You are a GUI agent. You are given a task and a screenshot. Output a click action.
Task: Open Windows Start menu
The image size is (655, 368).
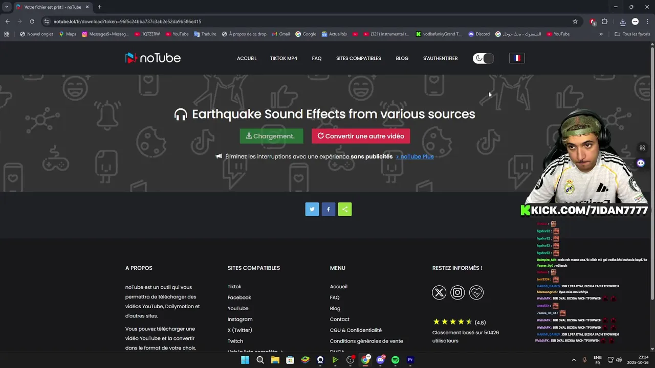[x=245, y=360]
